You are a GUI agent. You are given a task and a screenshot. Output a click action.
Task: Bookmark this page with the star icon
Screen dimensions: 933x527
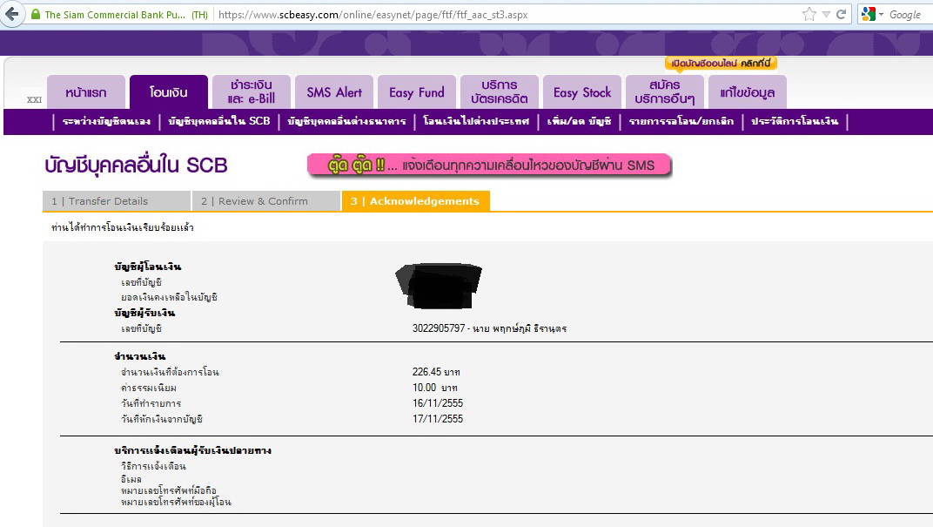(x=809, y=14)
